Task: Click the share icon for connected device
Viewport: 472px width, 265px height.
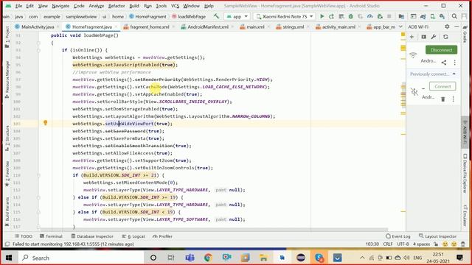Action: pos(444,62)
